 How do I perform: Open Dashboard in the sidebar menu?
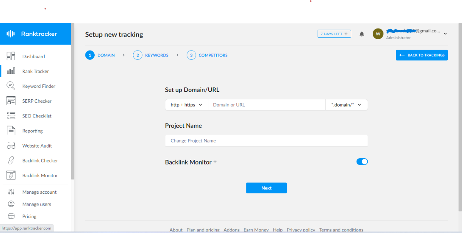pos(33,56)
